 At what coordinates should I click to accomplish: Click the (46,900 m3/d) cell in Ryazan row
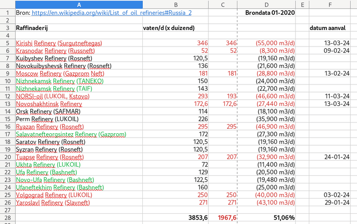coord(266,127)
